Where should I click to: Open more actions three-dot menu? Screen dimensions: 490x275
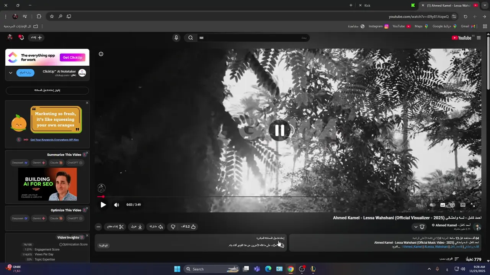98,227
